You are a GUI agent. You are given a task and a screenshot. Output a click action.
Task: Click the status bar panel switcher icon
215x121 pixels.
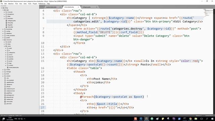[x=2, y=116]
